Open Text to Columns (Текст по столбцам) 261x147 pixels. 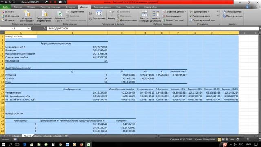144,16
